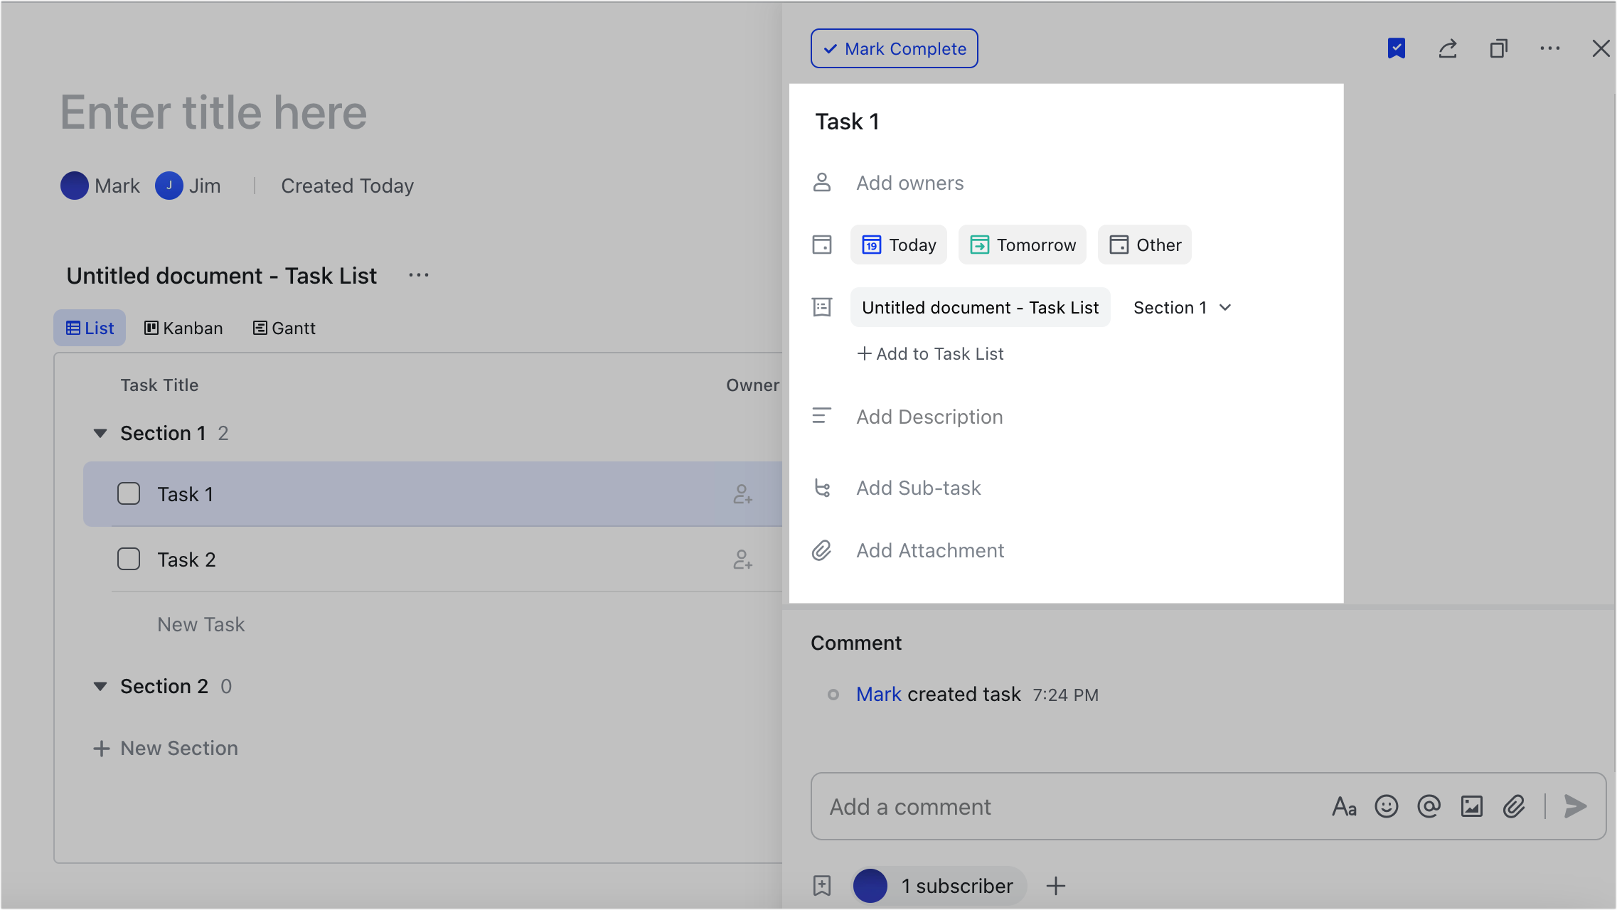Attach a file to the comment
Image resolution: width=1617 pixels, height=910 pixels.
[x=1514, y=806]
